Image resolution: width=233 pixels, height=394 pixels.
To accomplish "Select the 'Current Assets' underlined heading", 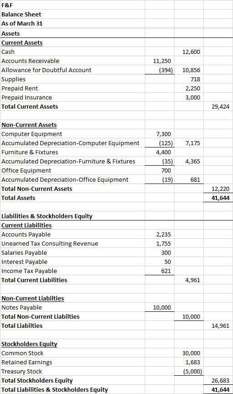I will [22, 43].
